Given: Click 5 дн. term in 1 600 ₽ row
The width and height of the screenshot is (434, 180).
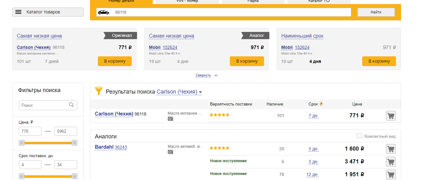Looking at the screenshot, I should [314, 149].
